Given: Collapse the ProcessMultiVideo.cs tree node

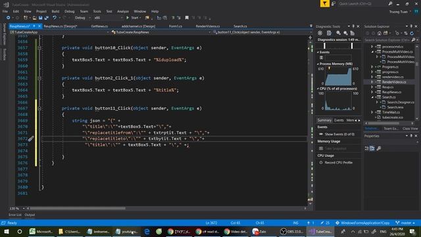Looking at the screenshot, I should (x=372, y=51).
